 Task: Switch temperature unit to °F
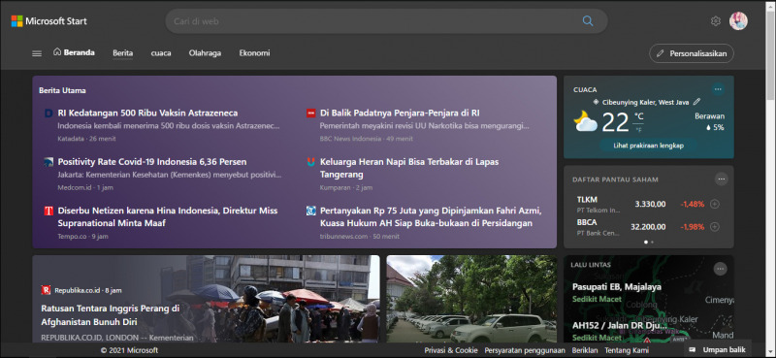pyautogui.click(x=638, y=129)
